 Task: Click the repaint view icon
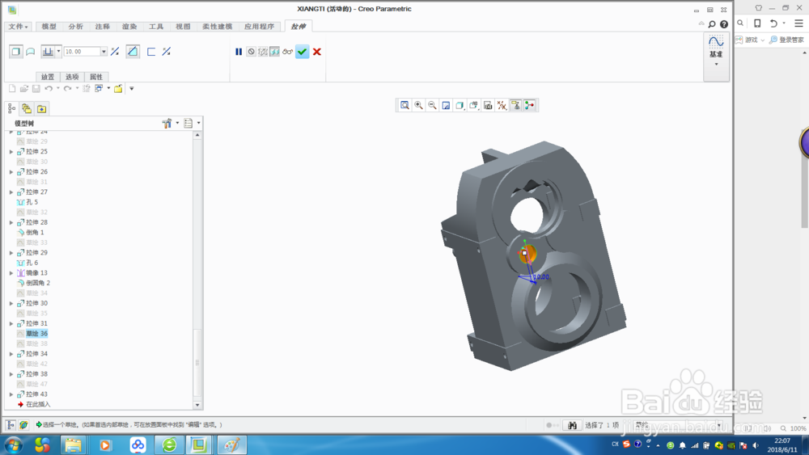(446, 105)
